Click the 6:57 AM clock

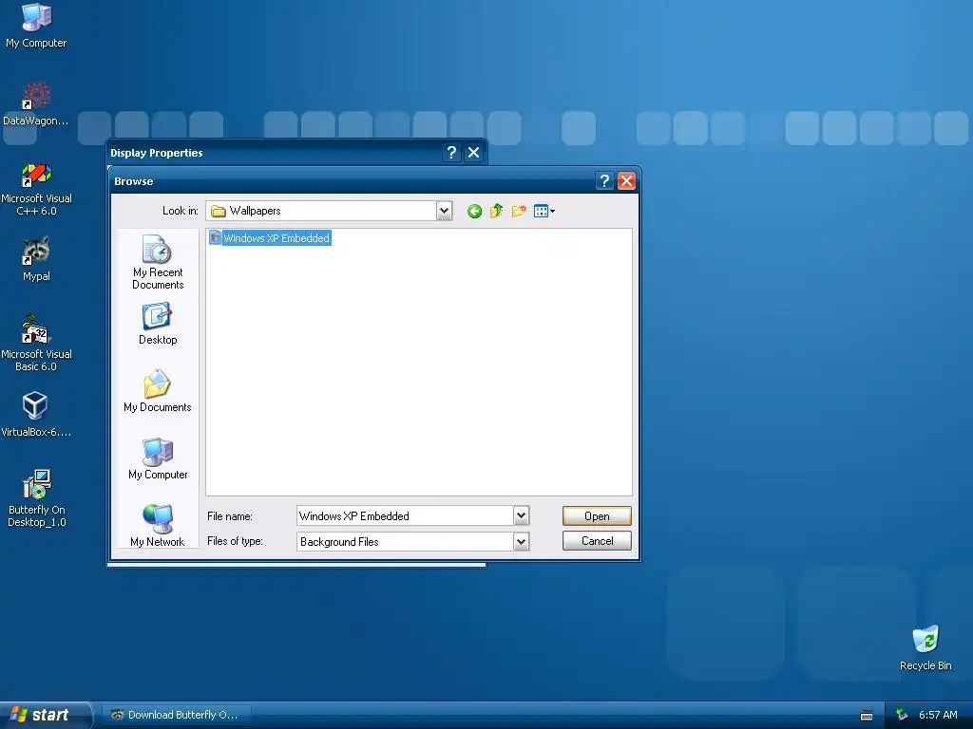pos(938,715)
